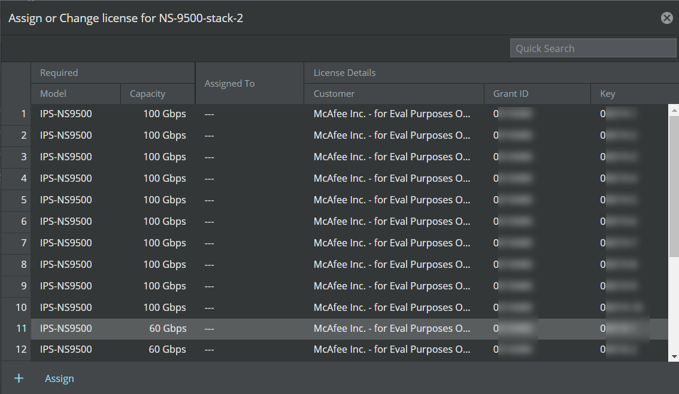Sort by the Key column header
Screen dimensions: 679x394
(x=635, y=94)
